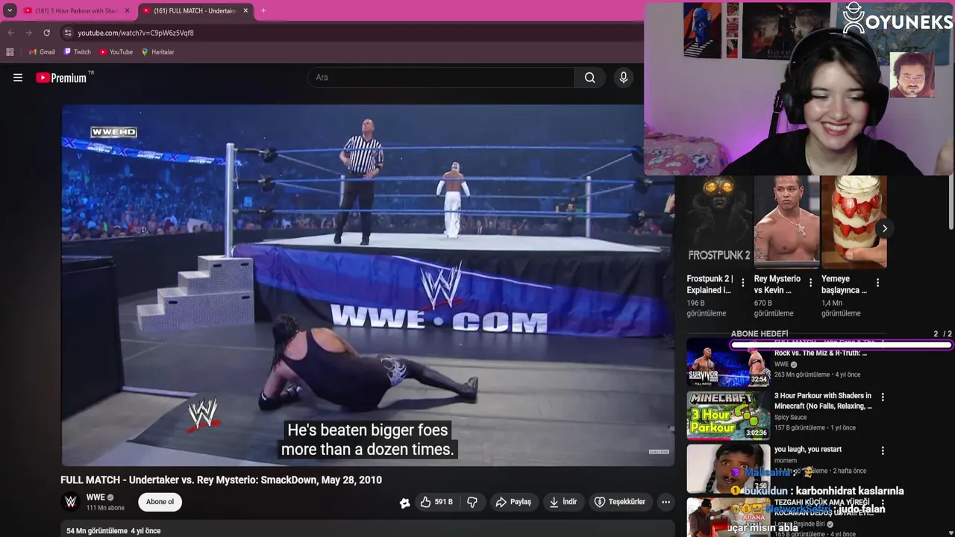
Task: Open the Gmail bookmark
Action: click(42, 52)
